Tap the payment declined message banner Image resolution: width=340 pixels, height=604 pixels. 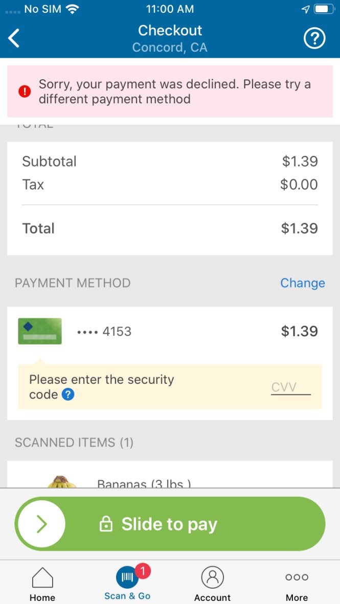click(x=174, y=91)
